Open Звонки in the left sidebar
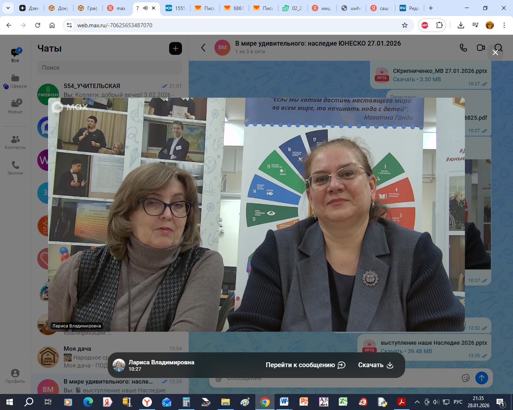The width and height of the screenshot is (513, 410). point(15,168)
